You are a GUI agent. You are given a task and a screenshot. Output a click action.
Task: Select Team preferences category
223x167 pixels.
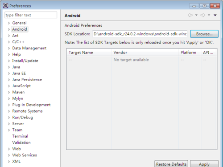[17, 130]
